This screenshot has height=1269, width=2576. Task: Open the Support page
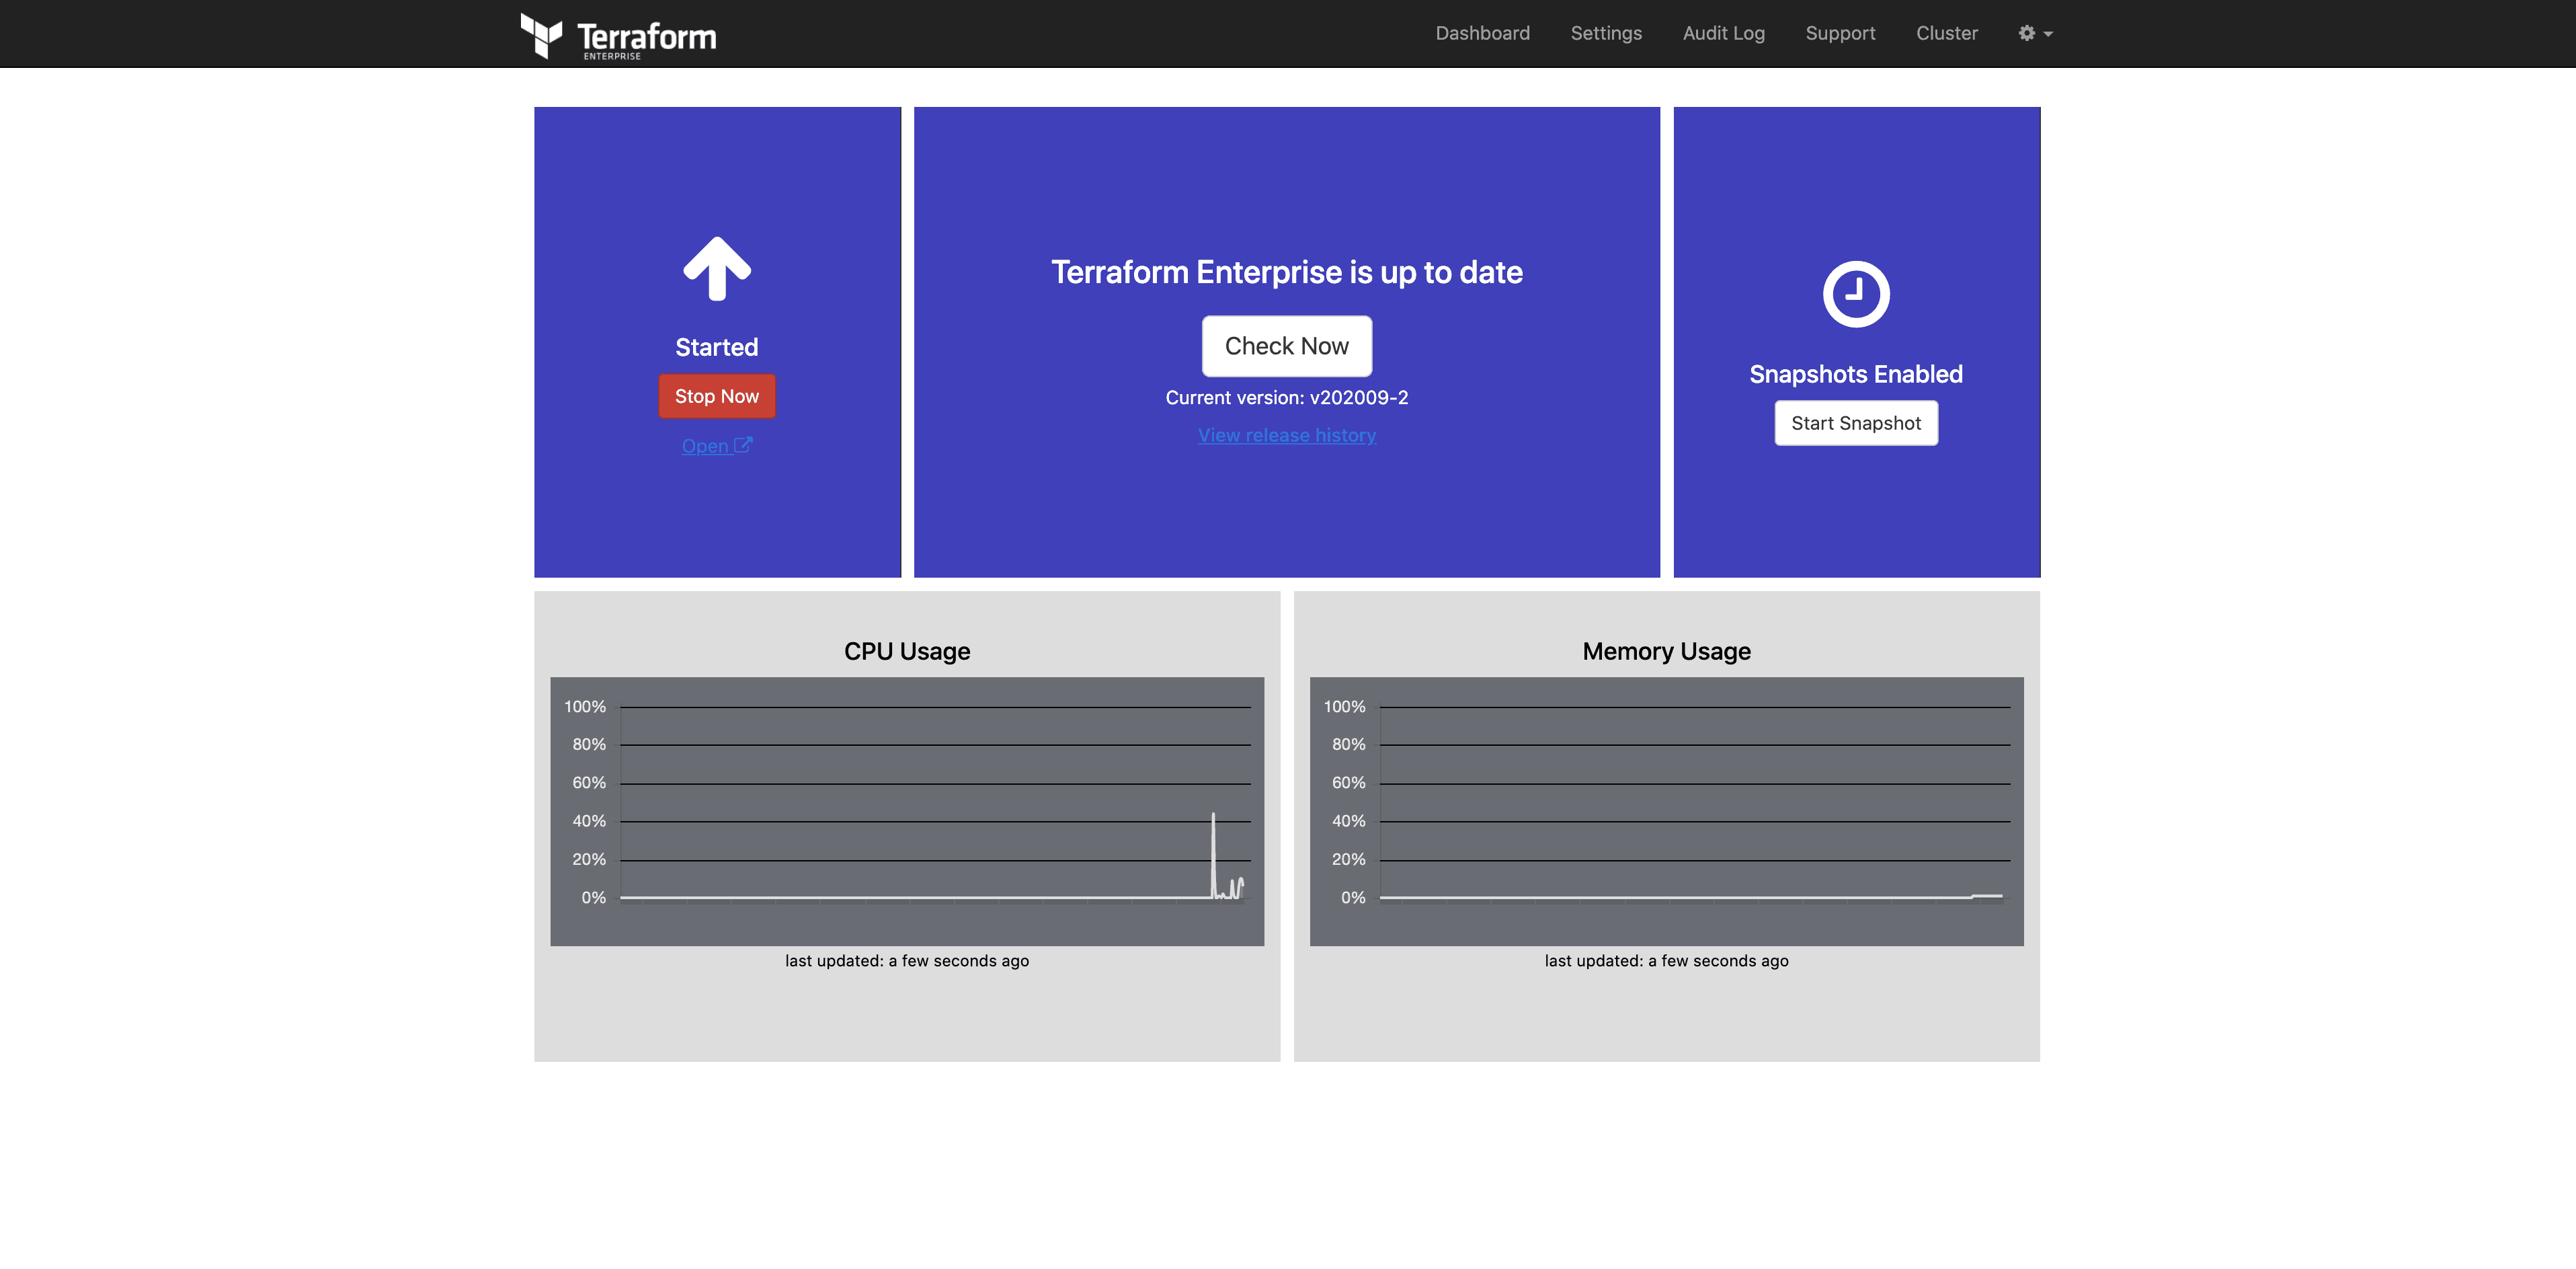(1839, 33)
